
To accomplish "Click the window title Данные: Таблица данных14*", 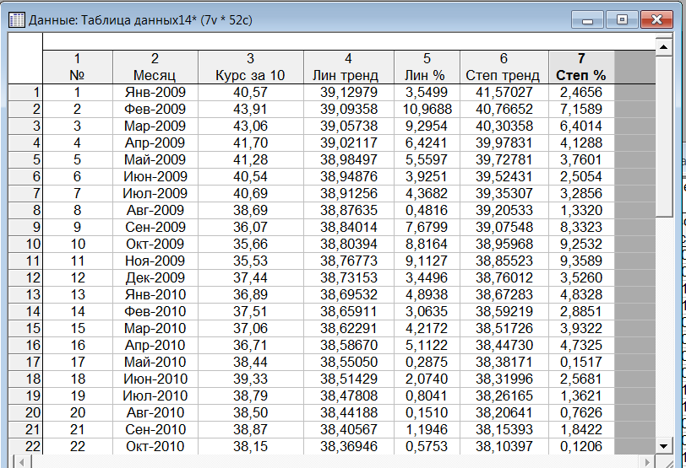I will [x=112, y=20].
